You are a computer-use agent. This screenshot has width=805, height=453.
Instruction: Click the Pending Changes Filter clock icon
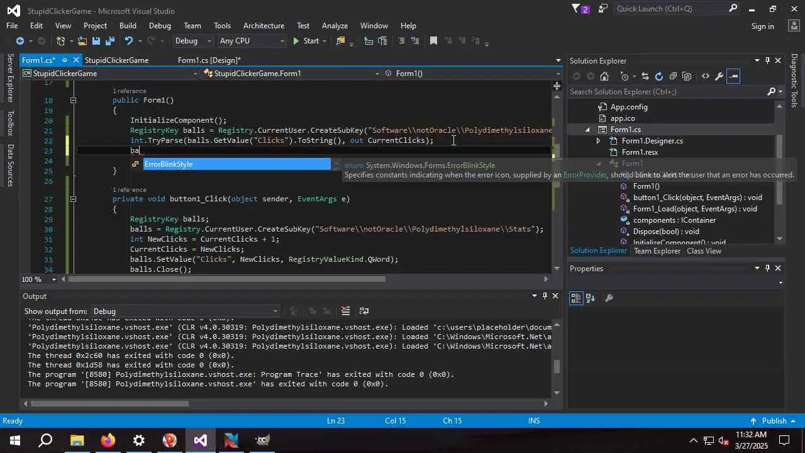(625, 76)
